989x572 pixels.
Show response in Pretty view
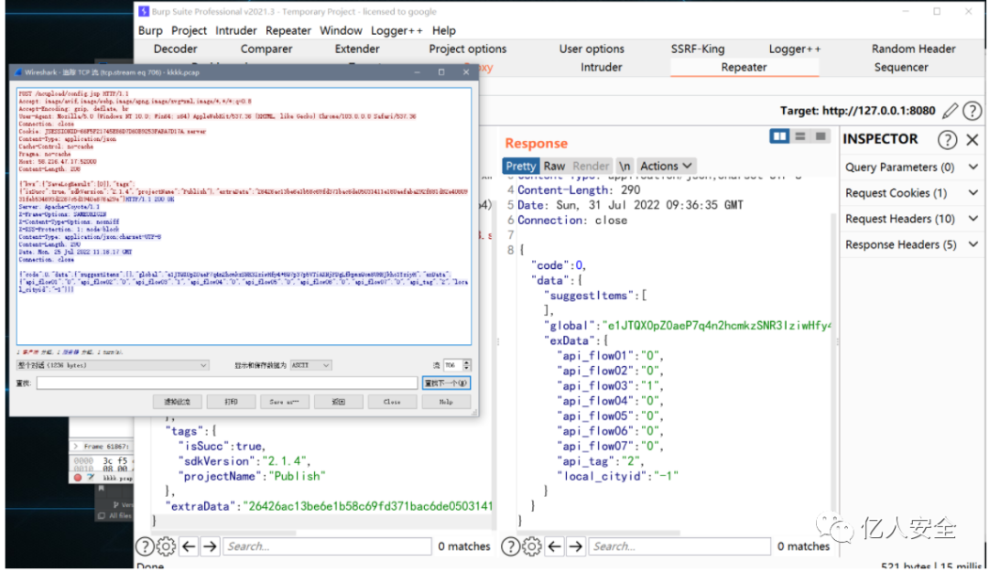click(x=520, y=166)
